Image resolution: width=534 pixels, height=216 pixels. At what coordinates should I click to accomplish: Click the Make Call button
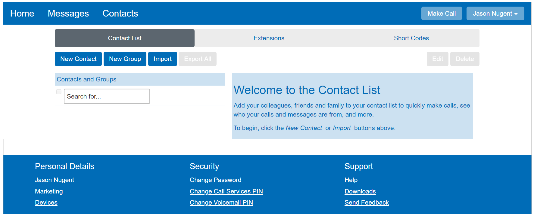coord(441,14)
